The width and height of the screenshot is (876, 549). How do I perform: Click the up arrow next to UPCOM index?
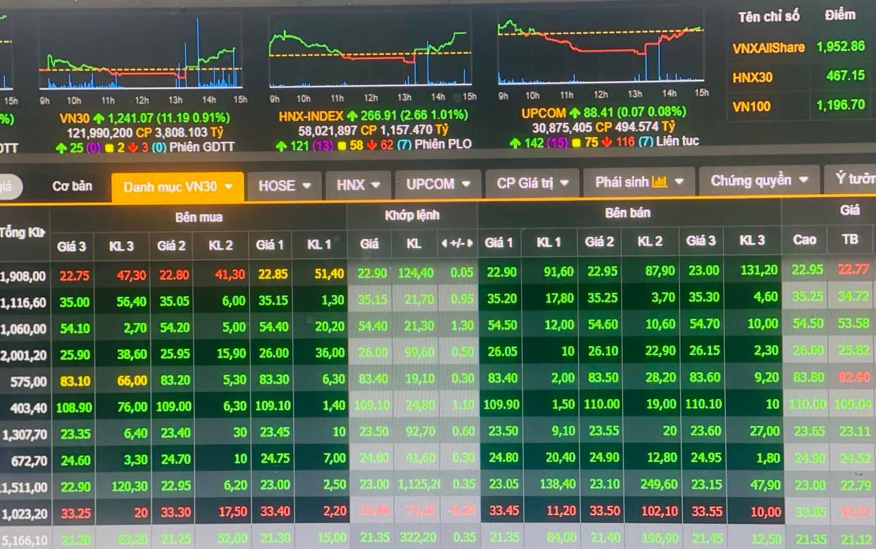(x=575, y=113)
